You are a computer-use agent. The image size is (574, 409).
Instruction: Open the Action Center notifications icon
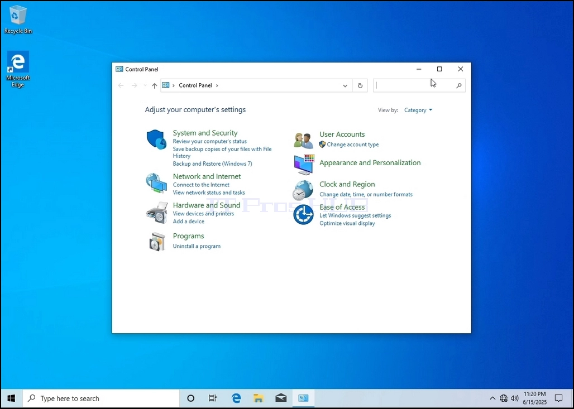pos(558,398)
